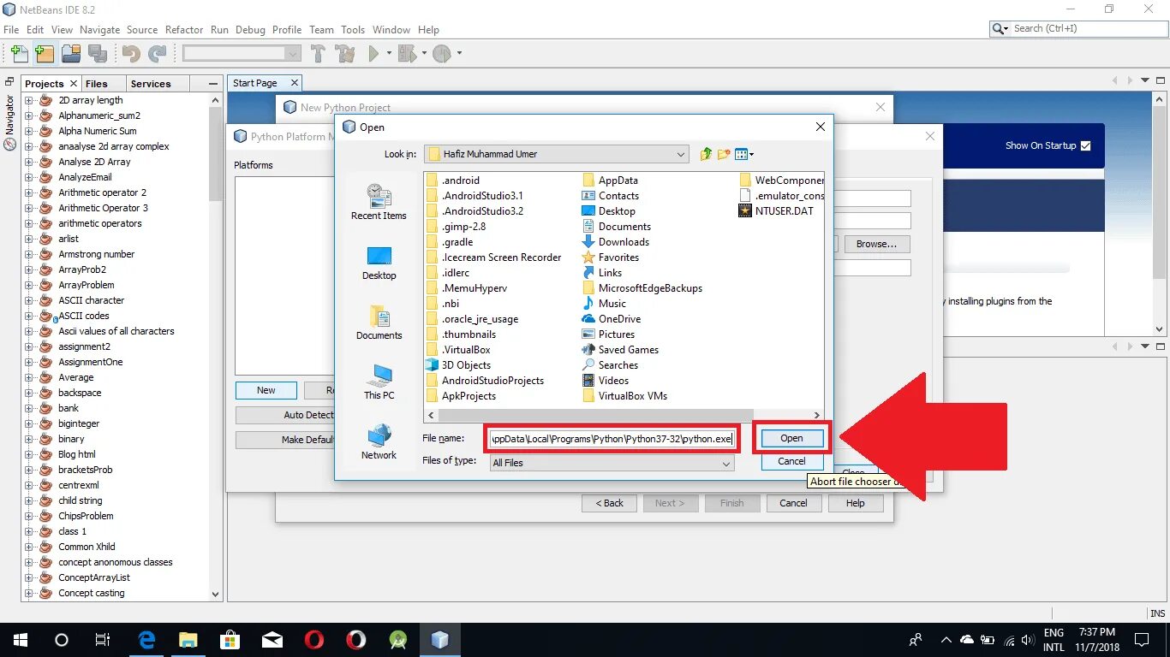This screenshot has height=657, width=1170.
Task: Open the File menu
Action: pos(11,29)
